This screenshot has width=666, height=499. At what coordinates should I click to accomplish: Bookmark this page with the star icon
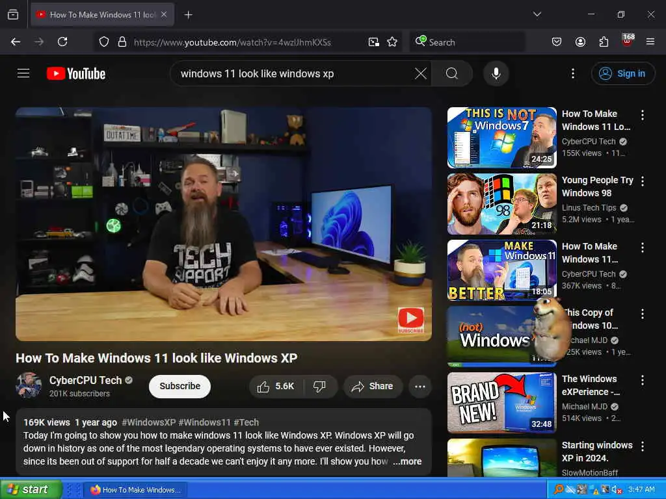392,42
